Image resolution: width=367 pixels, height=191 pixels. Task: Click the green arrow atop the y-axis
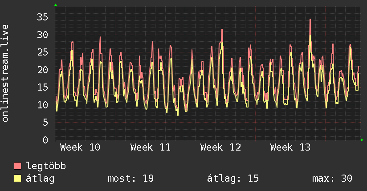(56, 5)
